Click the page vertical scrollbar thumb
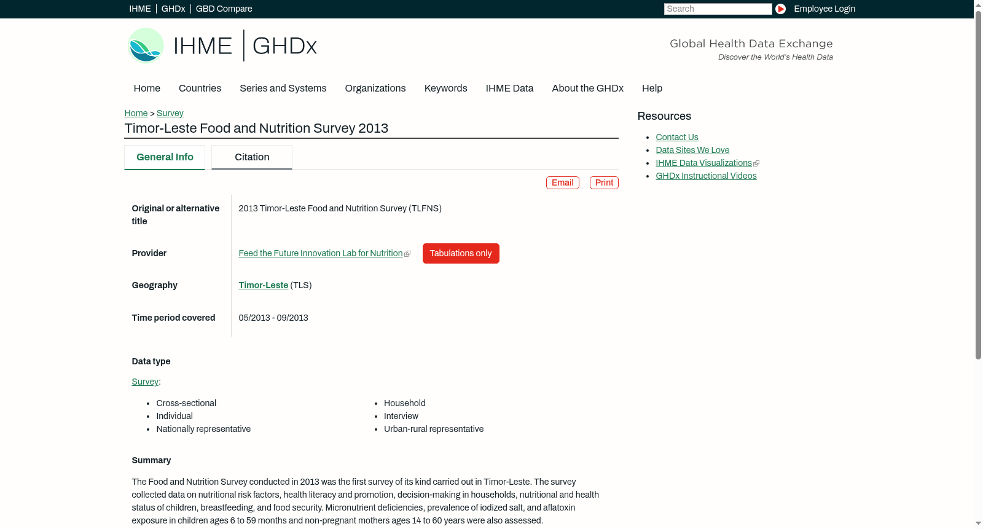983x529 pixels. click(978, 184)
